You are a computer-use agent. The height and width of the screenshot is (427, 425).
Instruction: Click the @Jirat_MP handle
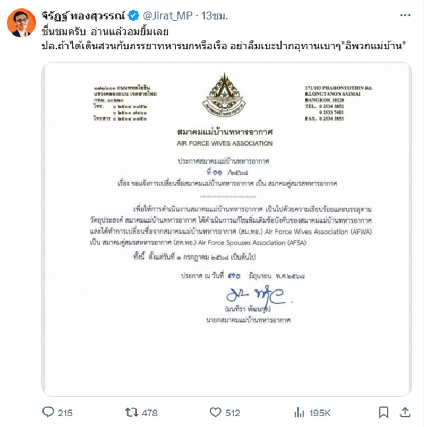167,16
